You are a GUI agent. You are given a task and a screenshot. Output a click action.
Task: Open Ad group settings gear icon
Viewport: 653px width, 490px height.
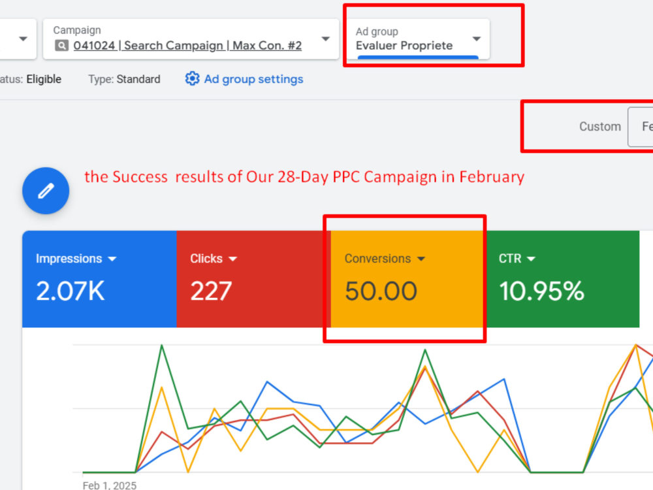click(192, 79)
